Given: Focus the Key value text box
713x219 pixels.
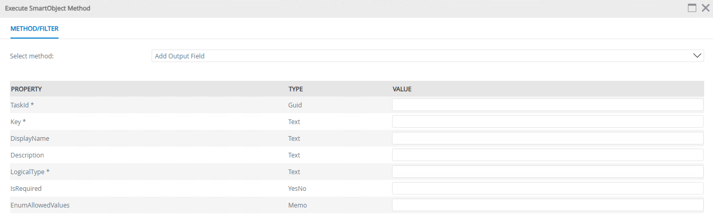Looking at the screenshot, I should [547, 121].
